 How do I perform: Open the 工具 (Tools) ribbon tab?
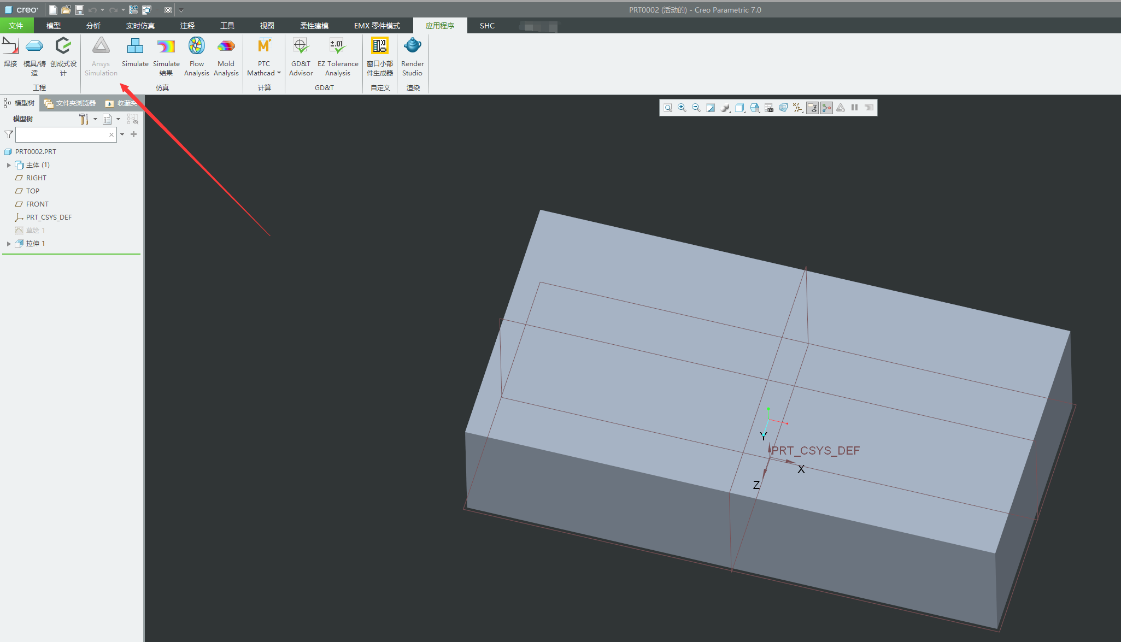tap(227, 26)
